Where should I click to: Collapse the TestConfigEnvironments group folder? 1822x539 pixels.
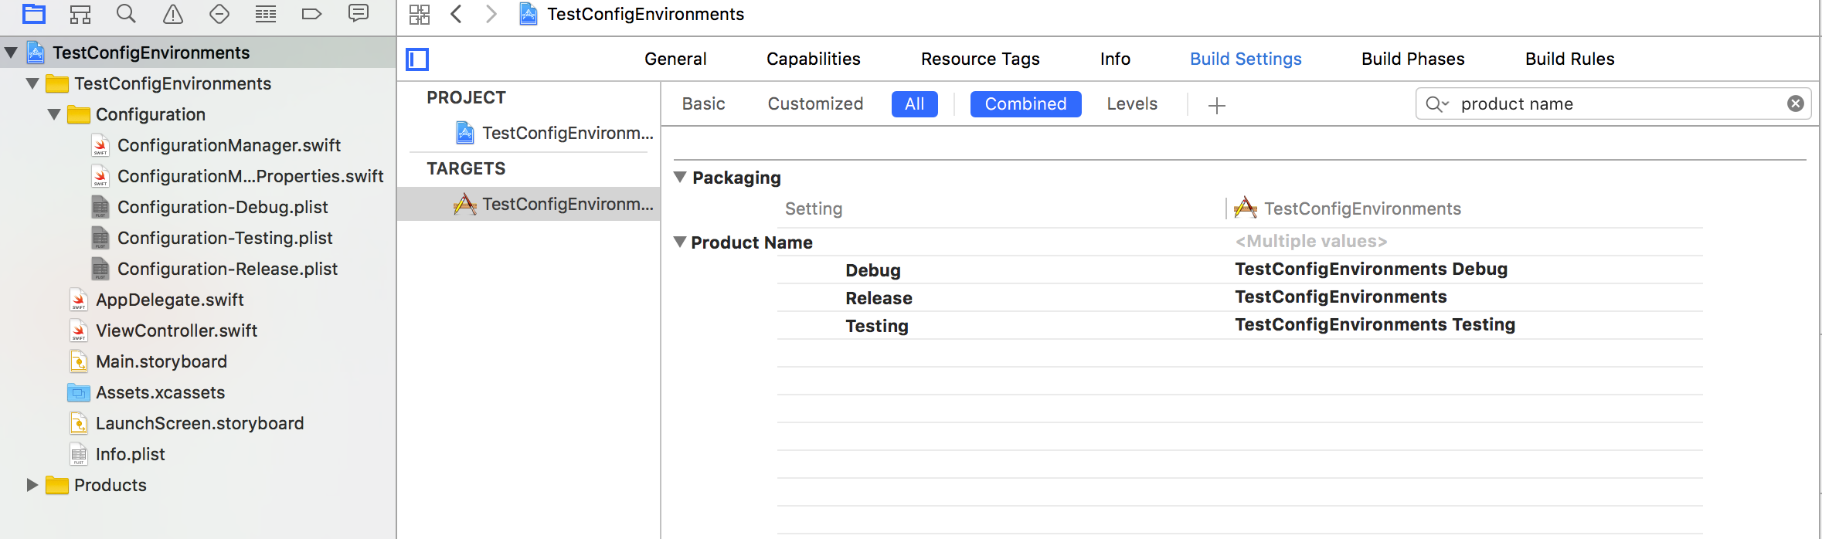pyautogui.click(x=32, y=83)
